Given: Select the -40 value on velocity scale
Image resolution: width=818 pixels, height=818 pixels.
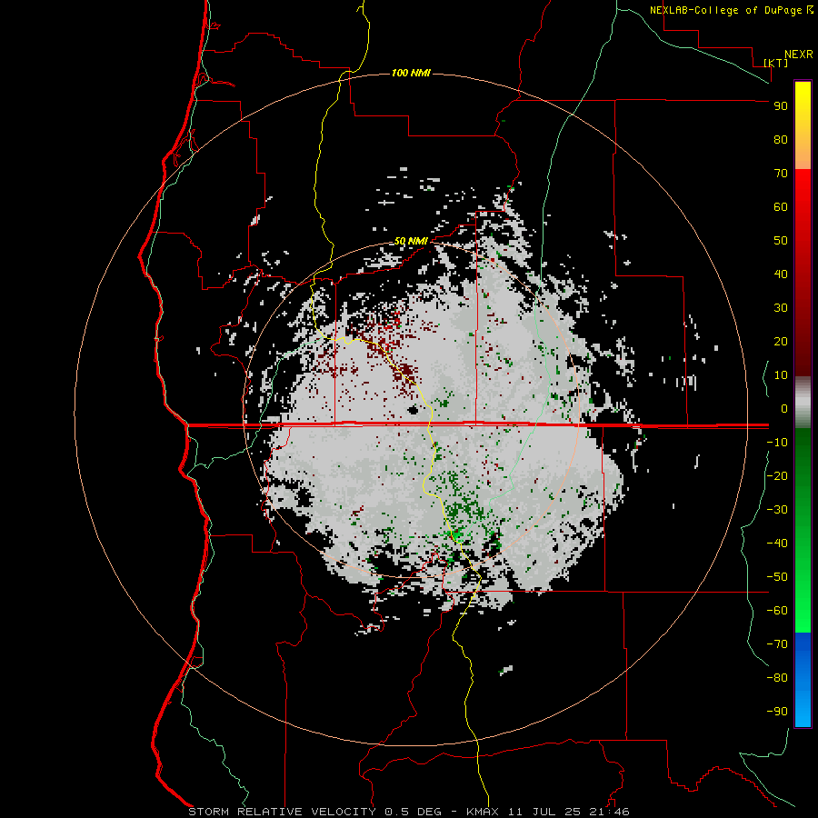Looking at the screenshot, I should pos(777,544).
